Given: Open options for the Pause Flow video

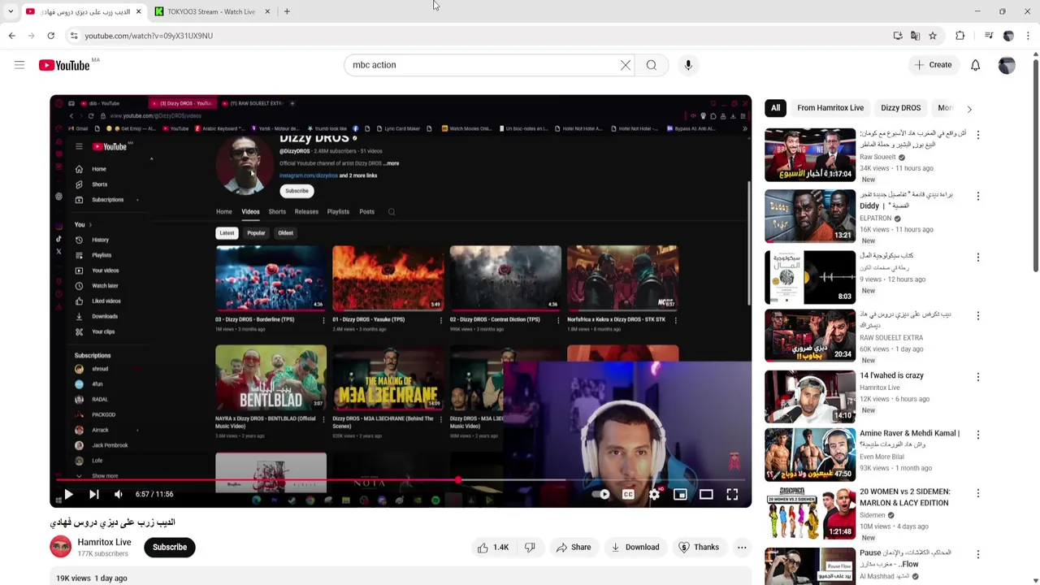Looking at the screenshot, I should click(x=977, y=554).
